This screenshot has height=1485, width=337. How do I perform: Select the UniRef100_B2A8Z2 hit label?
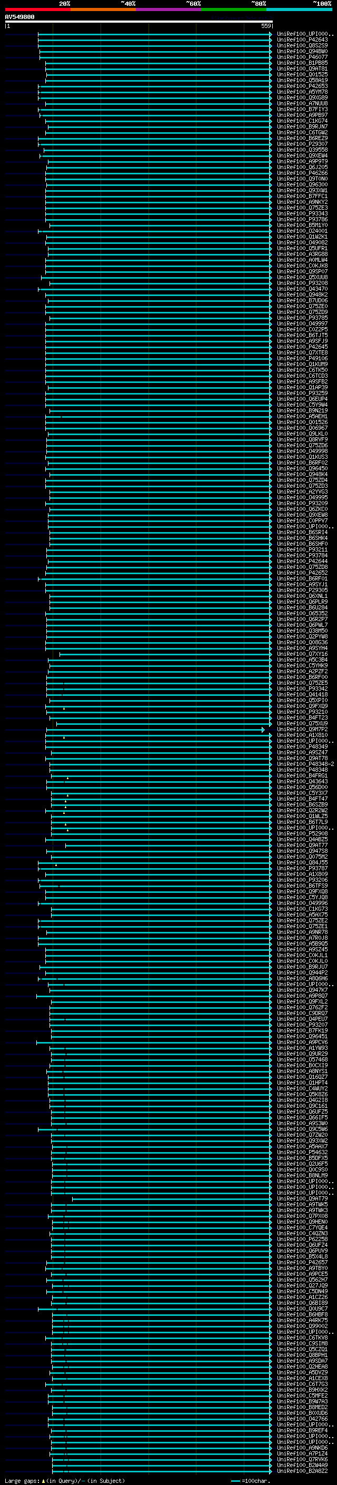[302, 1471]
